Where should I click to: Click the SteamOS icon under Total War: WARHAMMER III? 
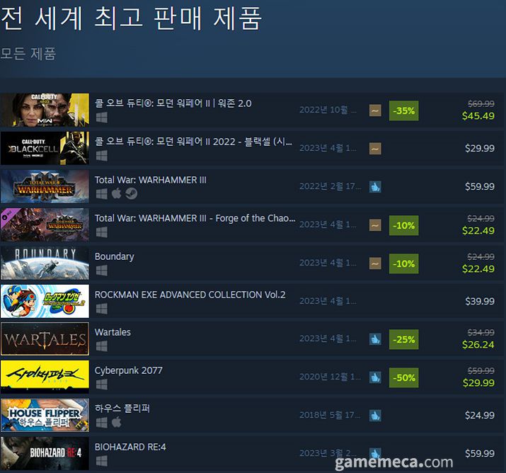(132, 193)
